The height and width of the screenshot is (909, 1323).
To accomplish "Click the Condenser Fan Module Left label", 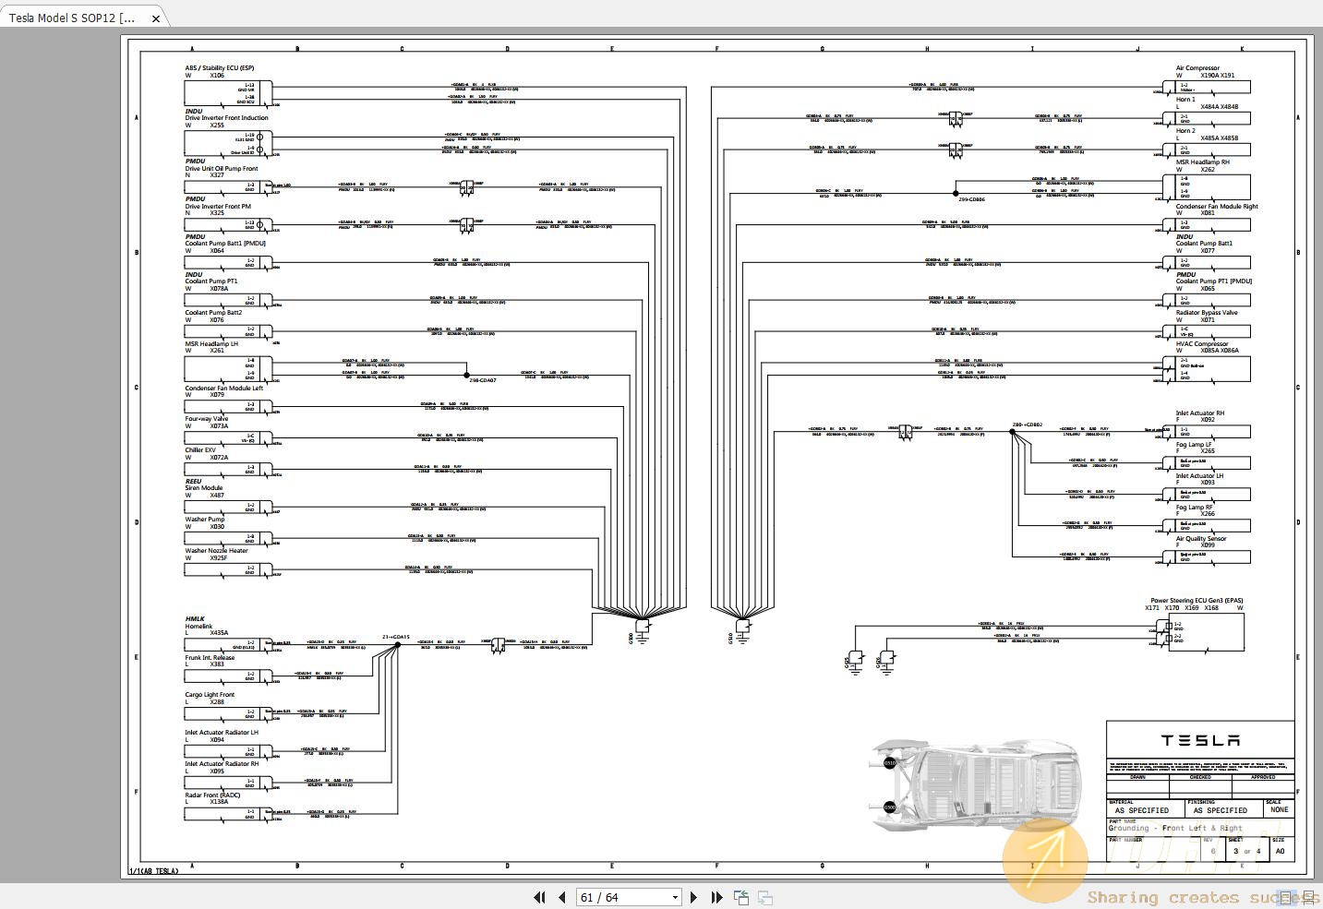I will coord(223,389).
